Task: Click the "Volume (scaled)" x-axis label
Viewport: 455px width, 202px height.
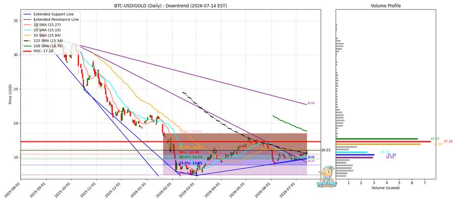Action: click(x=386, y=188)
